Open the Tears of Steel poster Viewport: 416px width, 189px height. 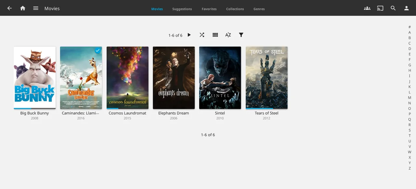(x=266, y=77)
